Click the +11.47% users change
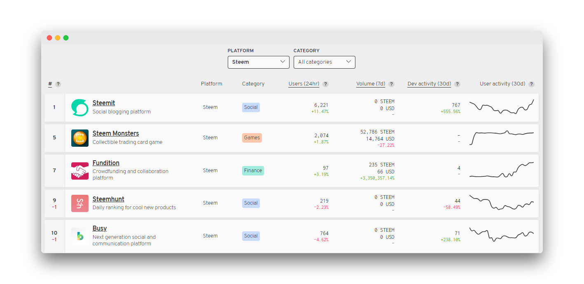Viewport: 584px width, 284px height. (x=320, y=112)
